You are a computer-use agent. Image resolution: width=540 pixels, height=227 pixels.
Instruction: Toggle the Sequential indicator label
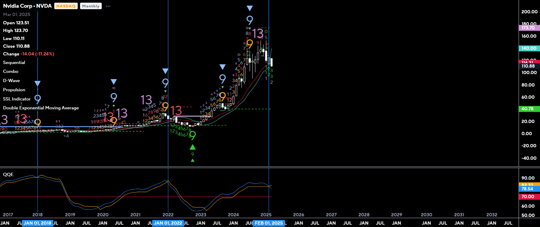click(14, 63)
